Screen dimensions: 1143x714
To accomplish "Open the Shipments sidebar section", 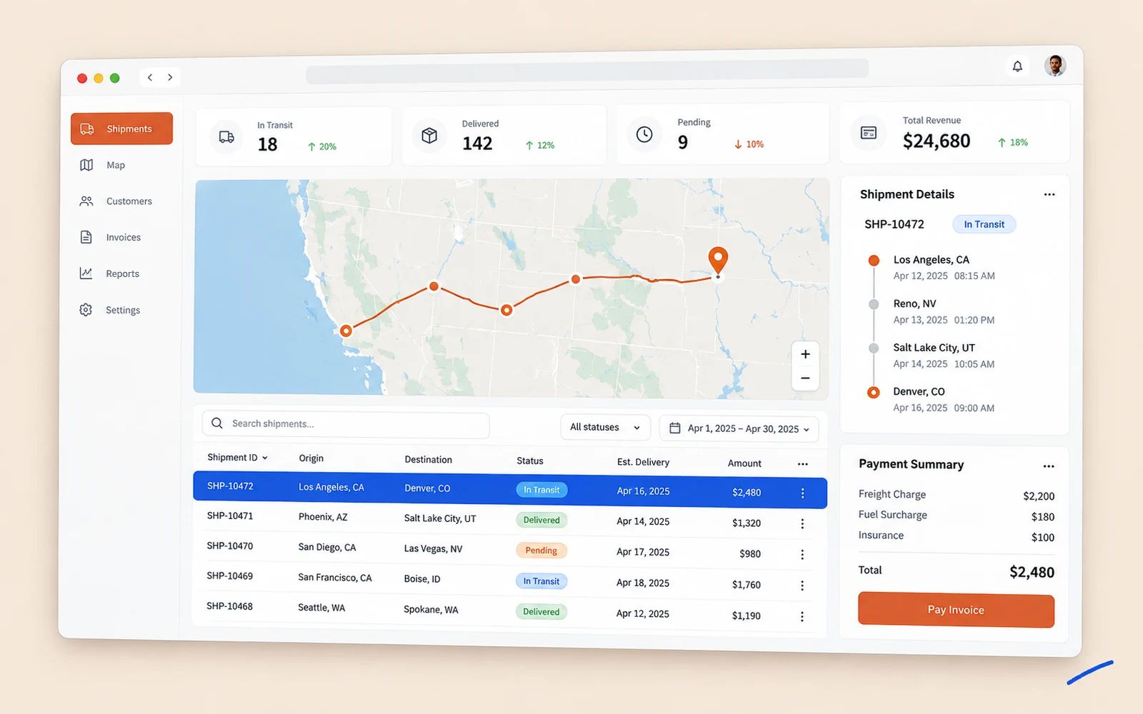I will pos(121,129).
